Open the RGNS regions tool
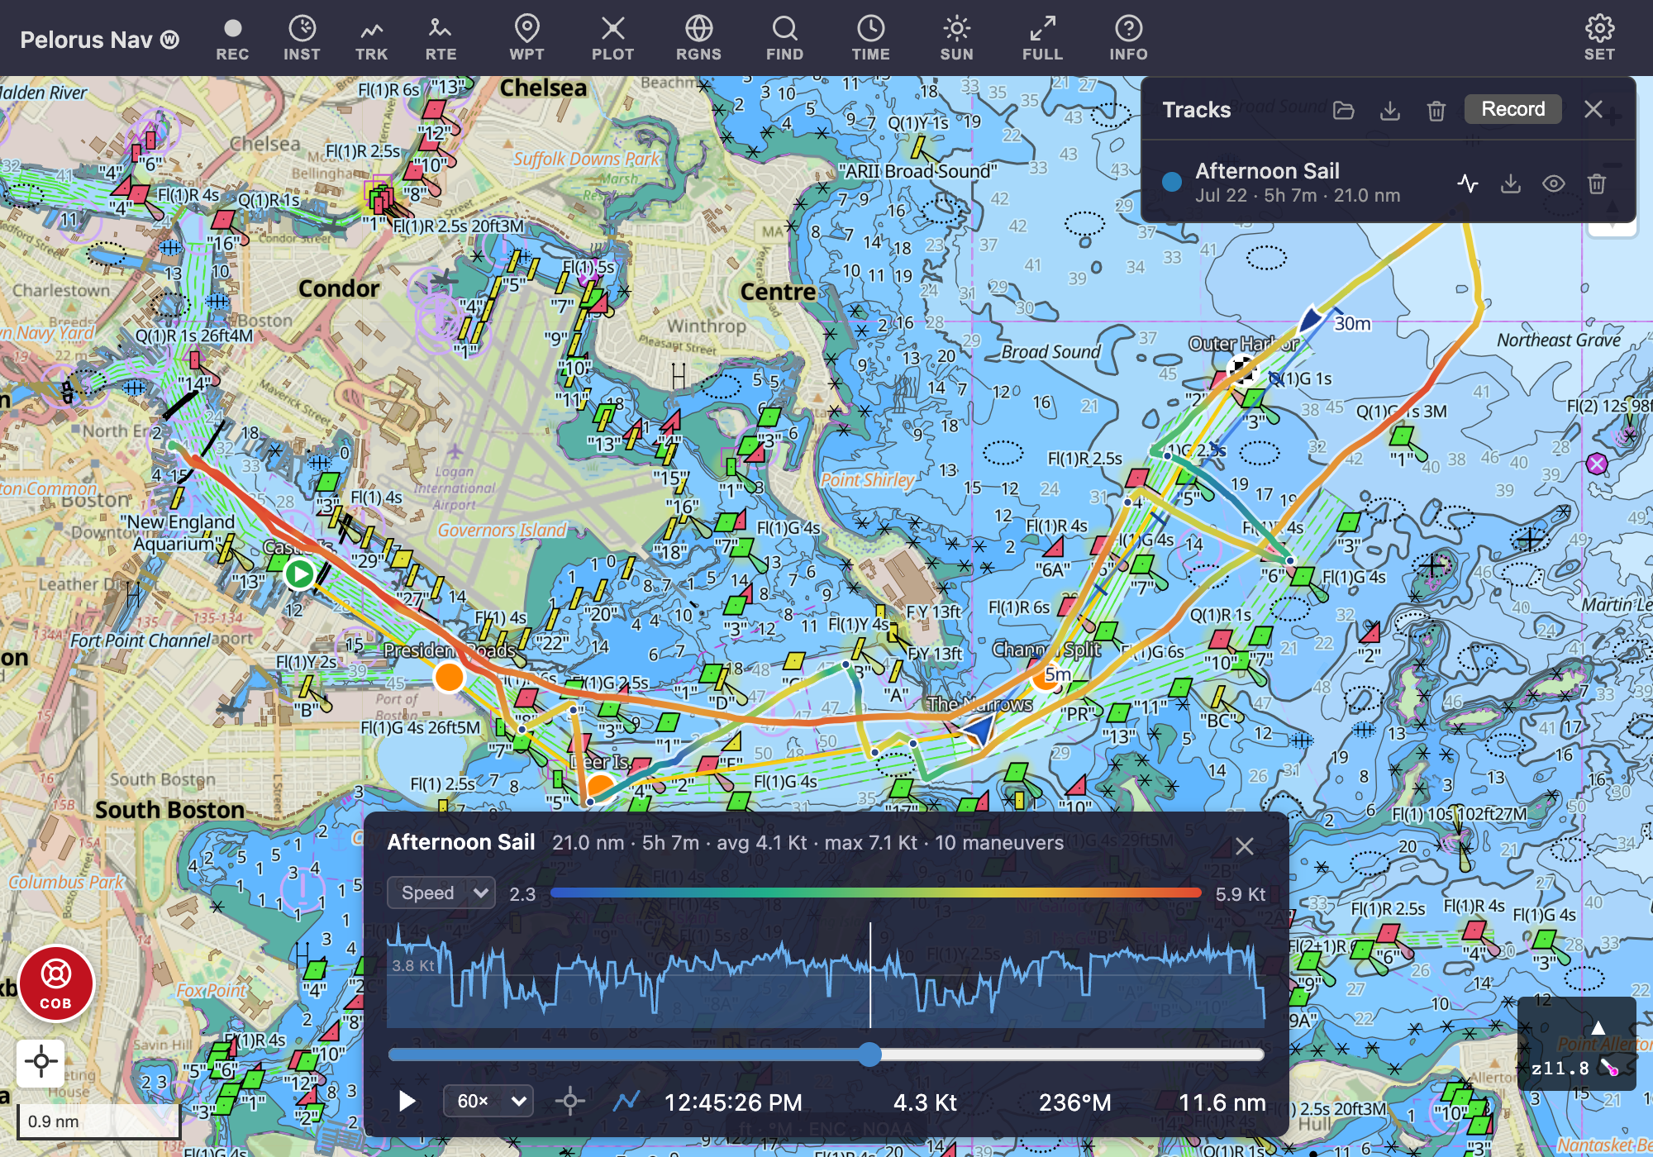This screenshot has width=1653, height=1157. point(698,39)
